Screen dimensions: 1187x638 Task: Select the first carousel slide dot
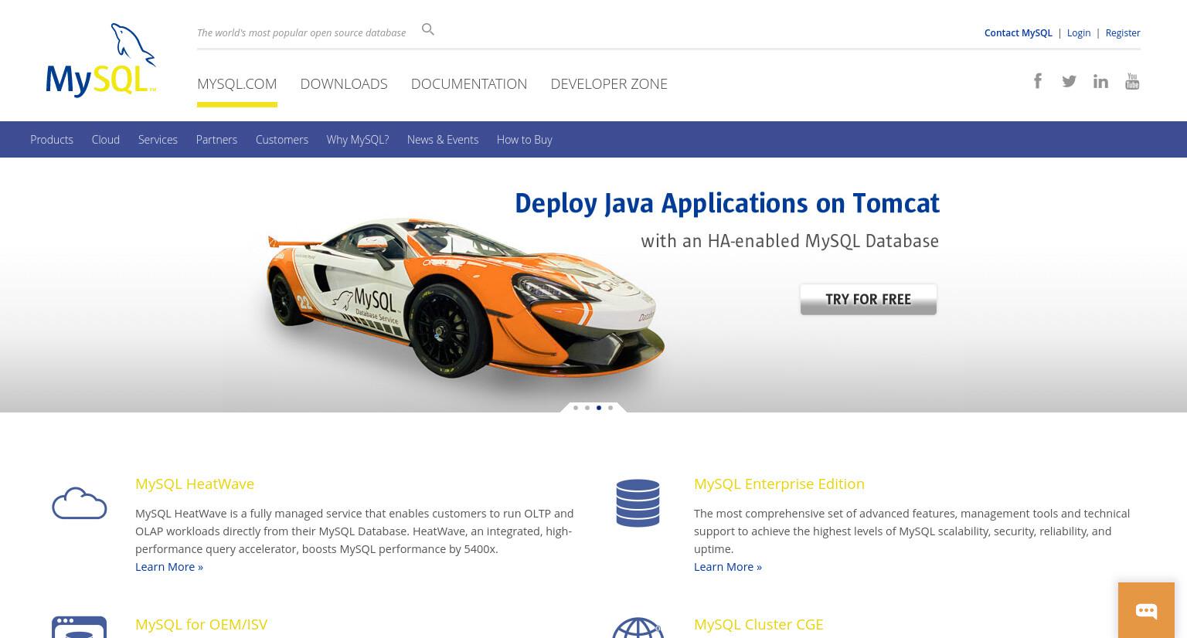(x=576, y=408)
